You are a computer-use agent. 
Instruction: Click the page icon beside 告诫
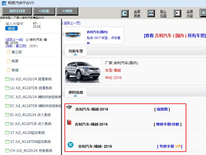coord(9,70)
